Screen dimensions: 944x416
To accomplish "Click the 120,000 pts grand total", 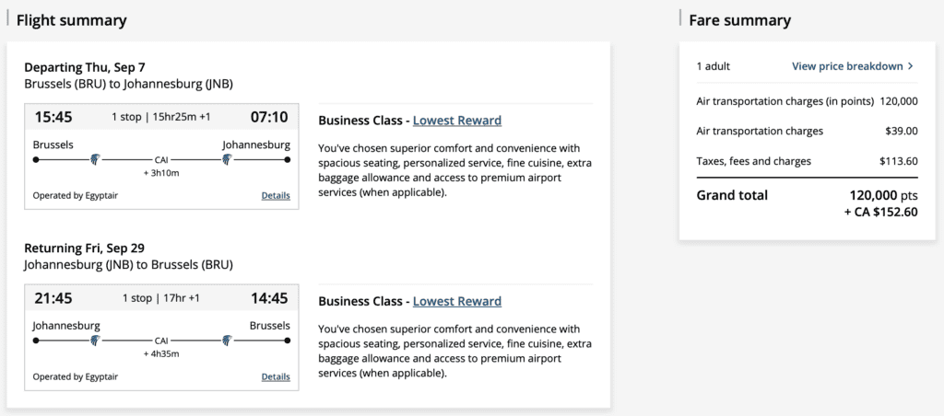I will (x=884, y=195).
